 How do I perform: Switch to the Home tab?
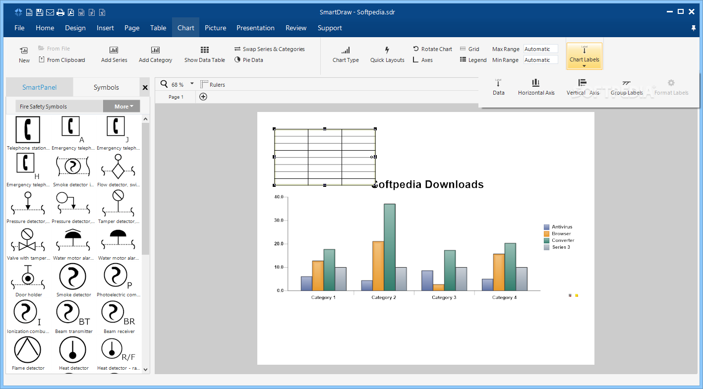45,28
